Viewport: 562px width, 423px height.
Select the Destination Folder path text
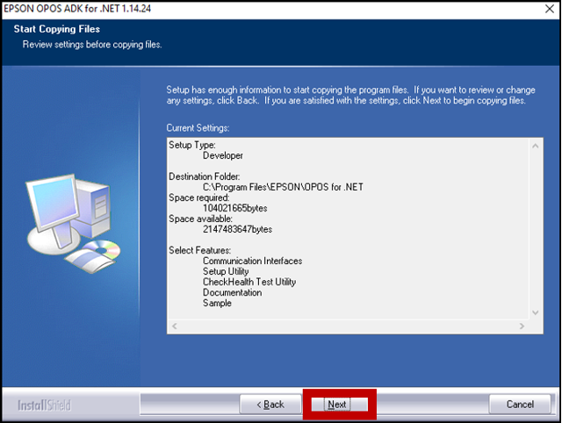pos(283,187)
